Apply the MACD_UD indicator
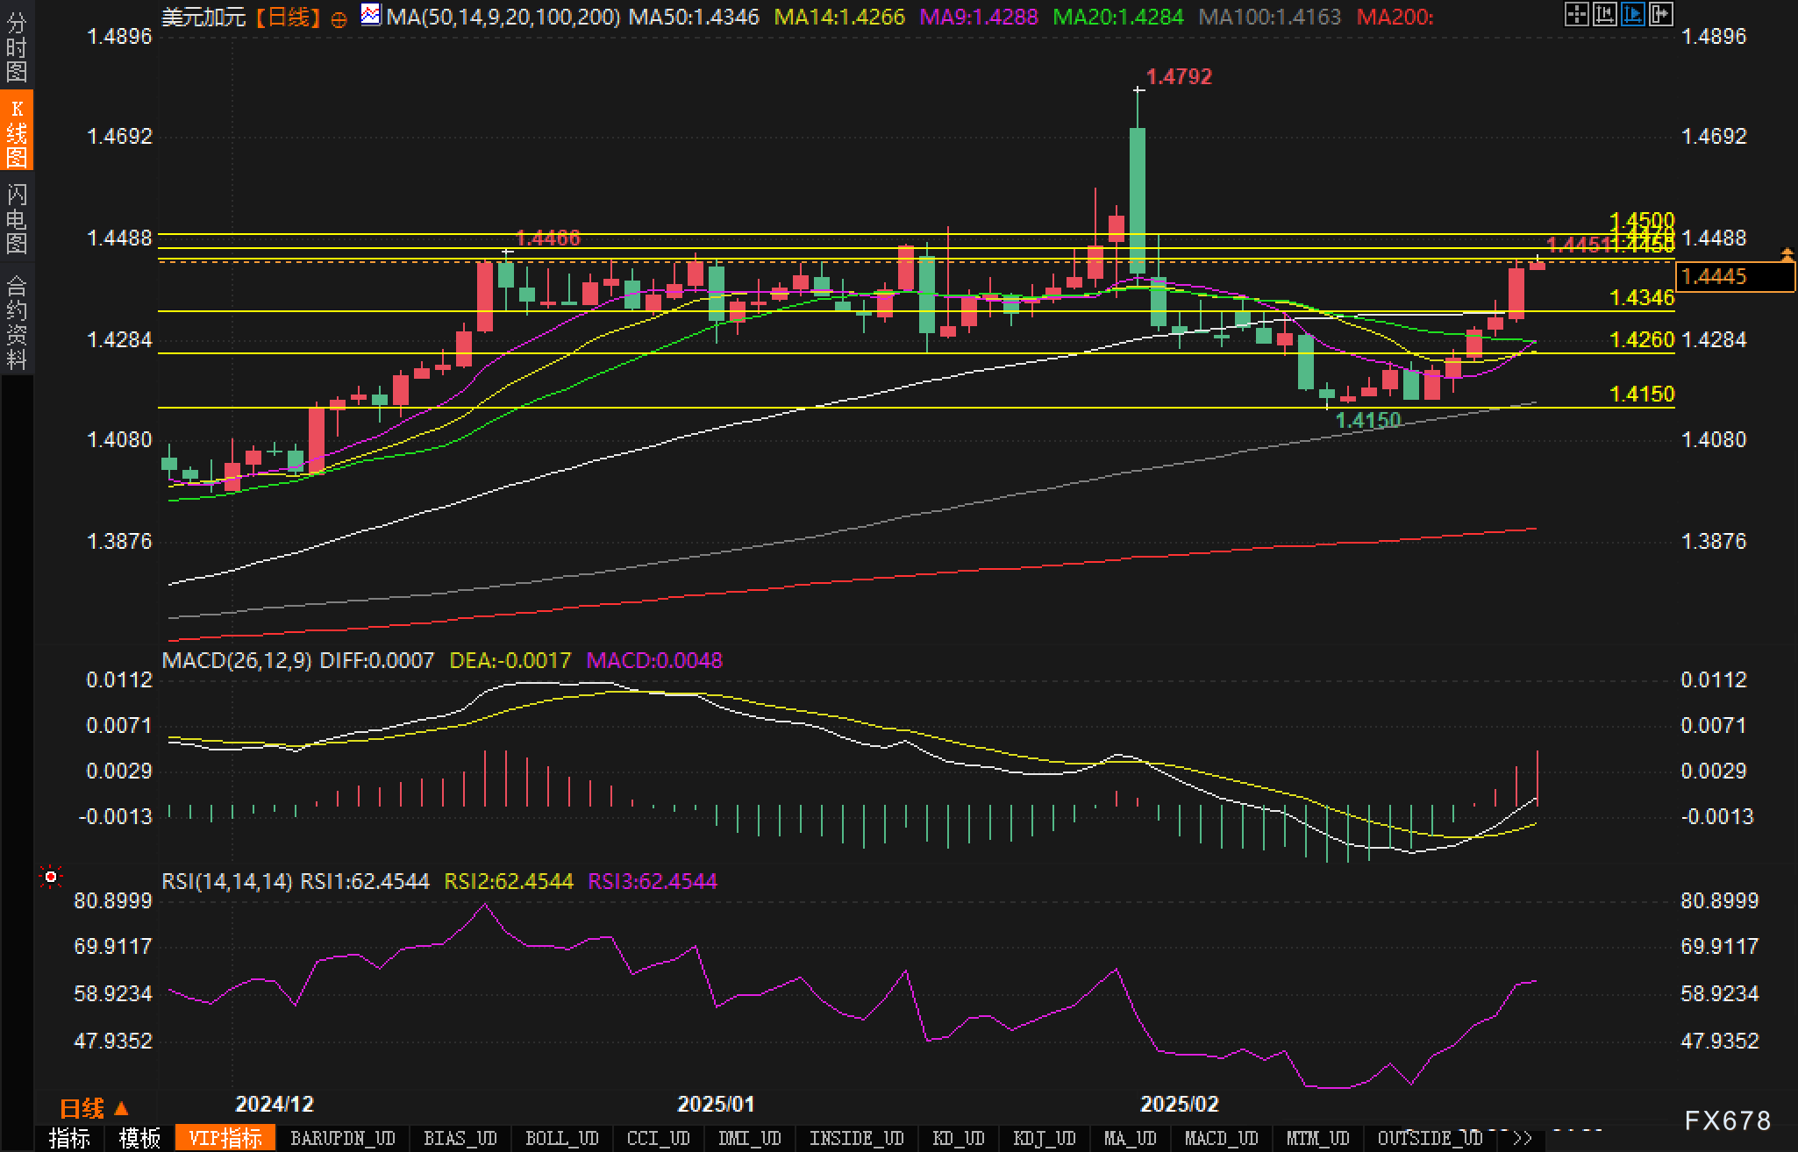The height and width of the screenshot is (1152, 1798). point(1221,1138)
